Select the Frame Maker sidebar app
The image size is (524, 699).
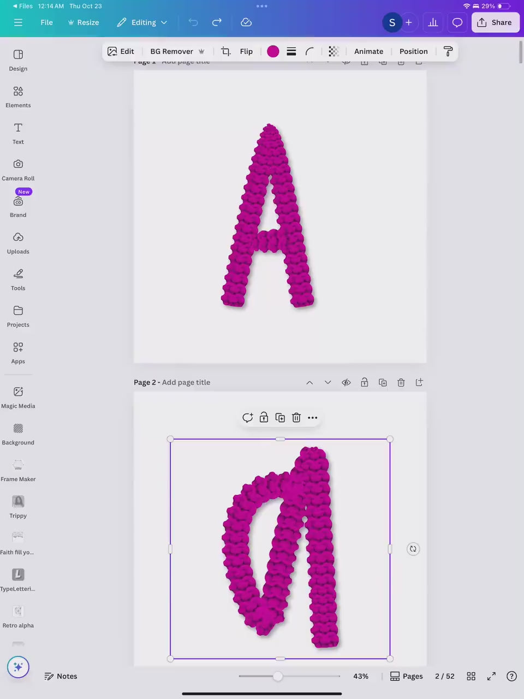(18, 469)
